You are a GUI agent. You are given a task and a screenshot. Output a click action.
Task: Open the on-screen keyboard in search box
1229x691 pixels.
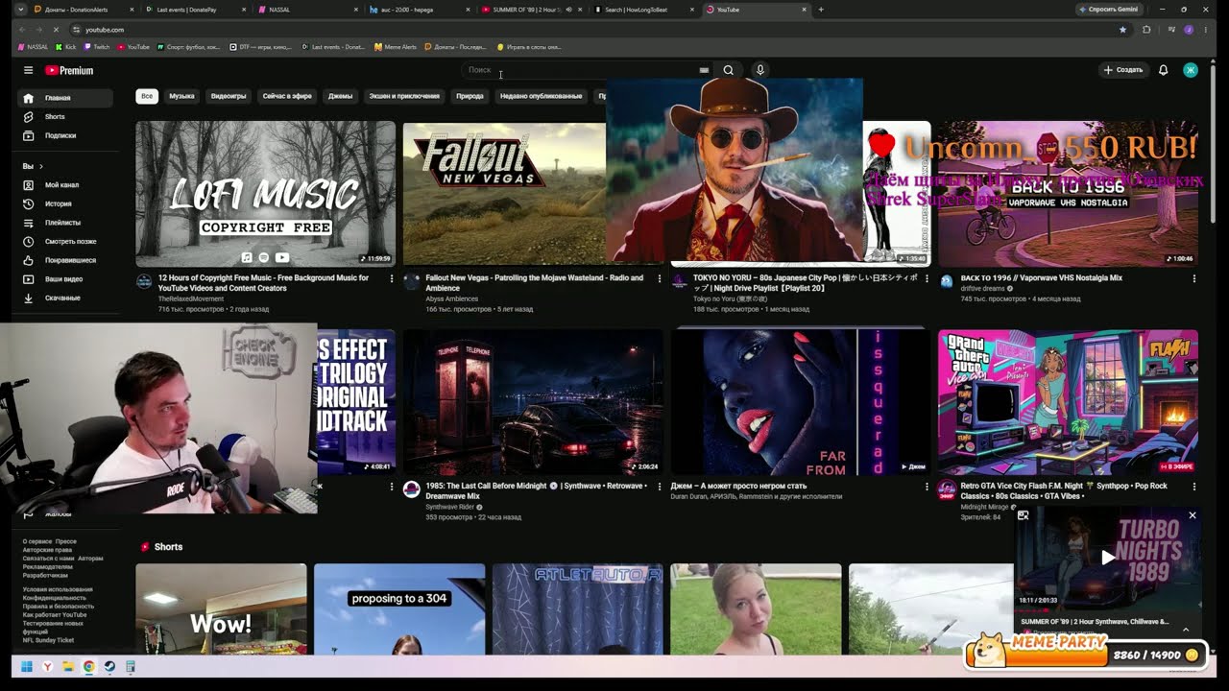click(x=704, y=70)
